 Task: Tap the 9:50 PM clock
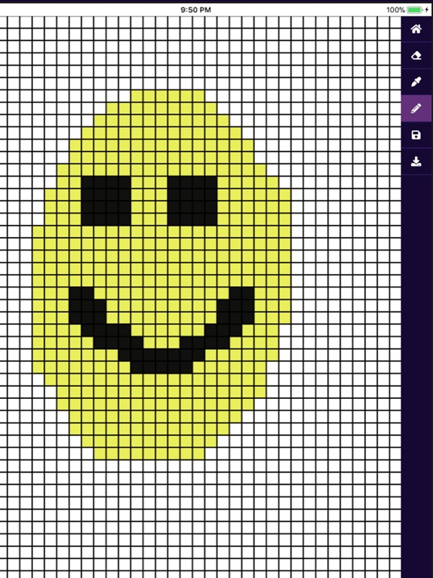tap(195, 10)
